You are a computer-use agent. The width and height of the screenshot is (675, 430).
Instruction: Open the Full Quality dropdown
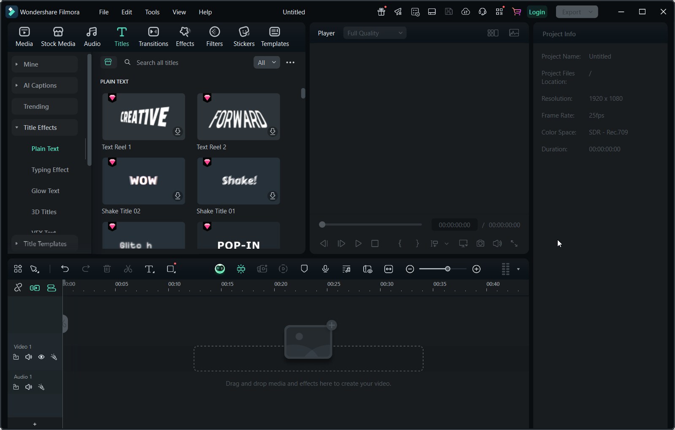[375, 33]
